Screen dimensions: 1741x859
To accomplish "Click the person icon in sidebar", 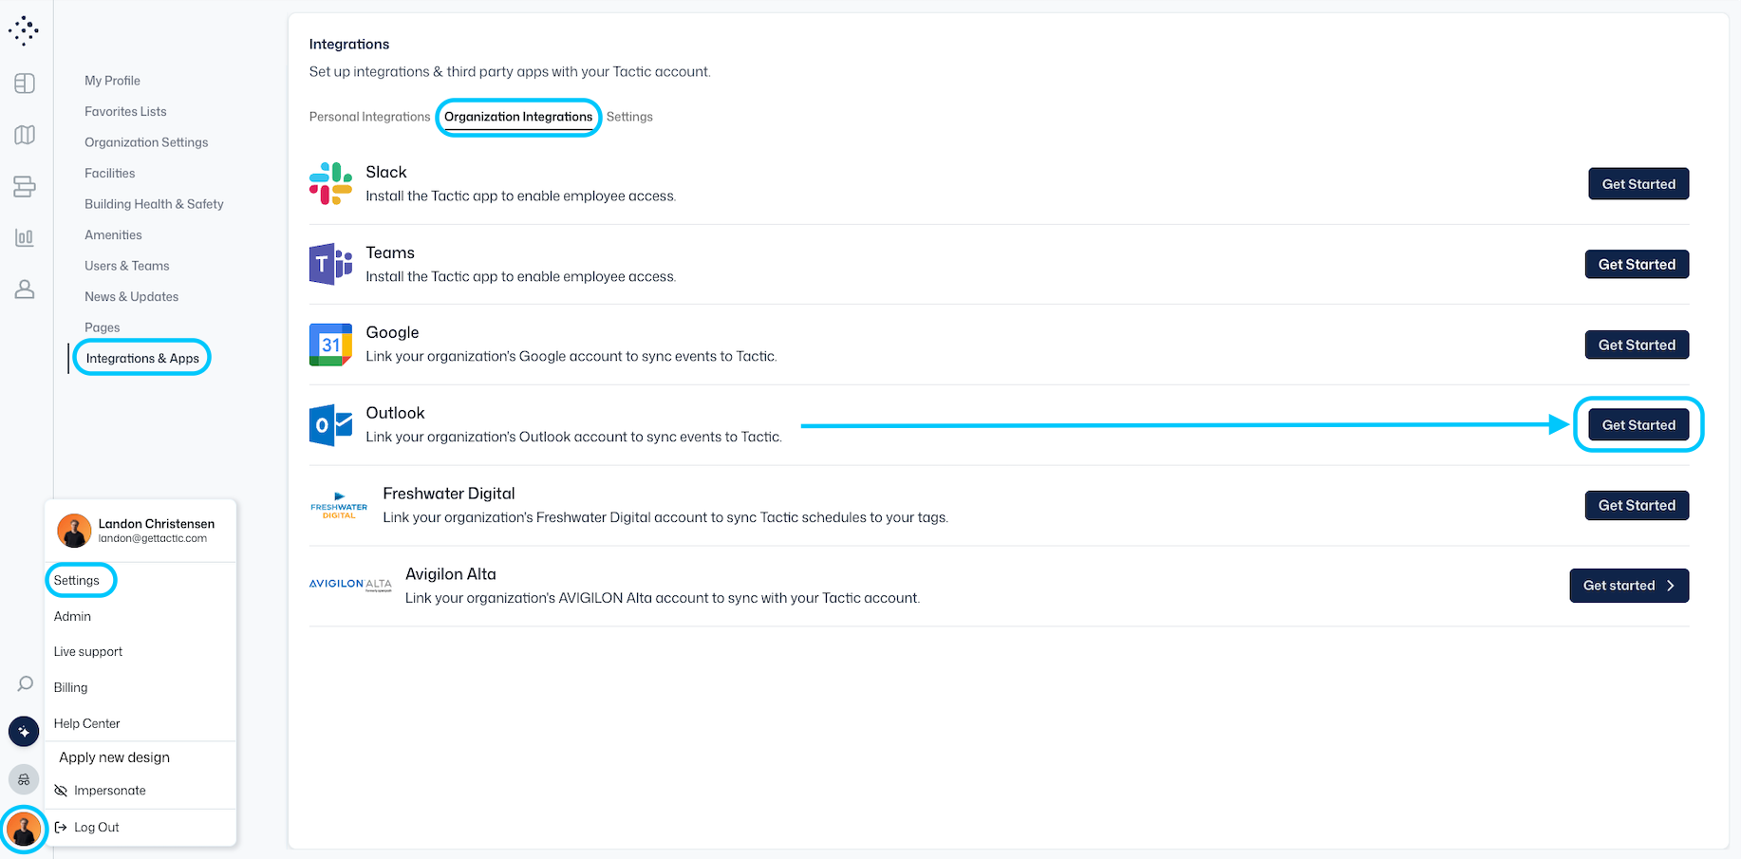I will 25,289.
